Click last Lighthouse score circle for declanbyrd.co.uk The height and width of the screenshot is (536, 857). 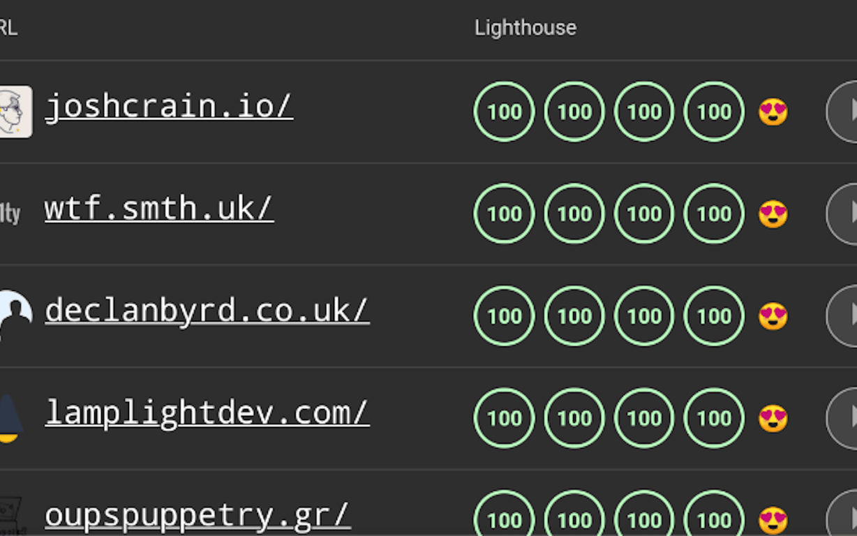(x=714, y=316)
